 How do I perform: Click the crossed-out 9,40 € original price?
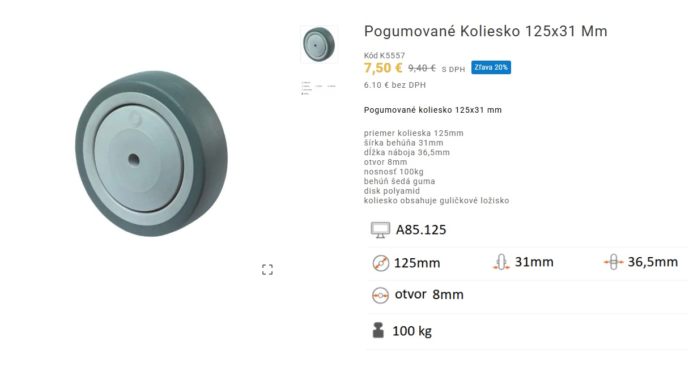coord(422,68)
